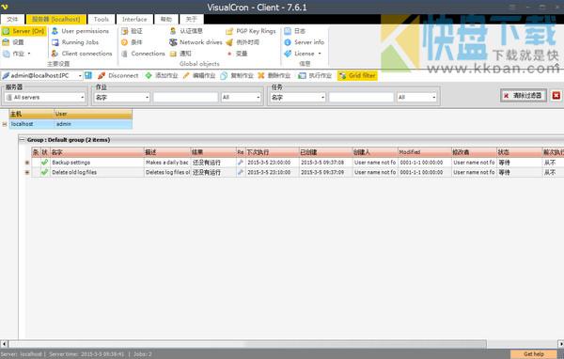Click the scrollbar left arrow
This screenshot has height=359, width=564.
[4, 344]
